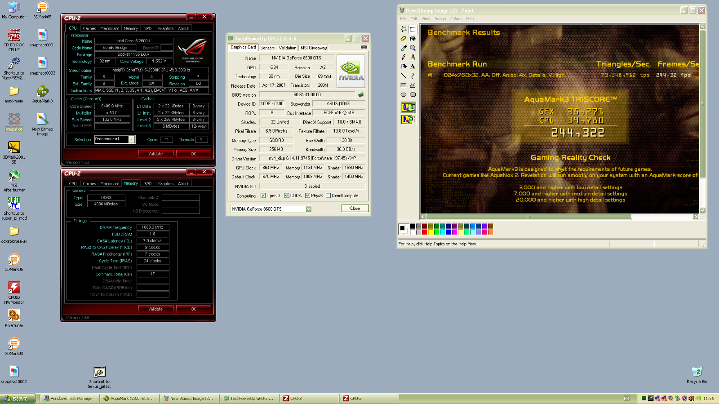719x404 pixels.
Task: Open the Processor #1 selection dropdown
Action: tap(132, 139)
